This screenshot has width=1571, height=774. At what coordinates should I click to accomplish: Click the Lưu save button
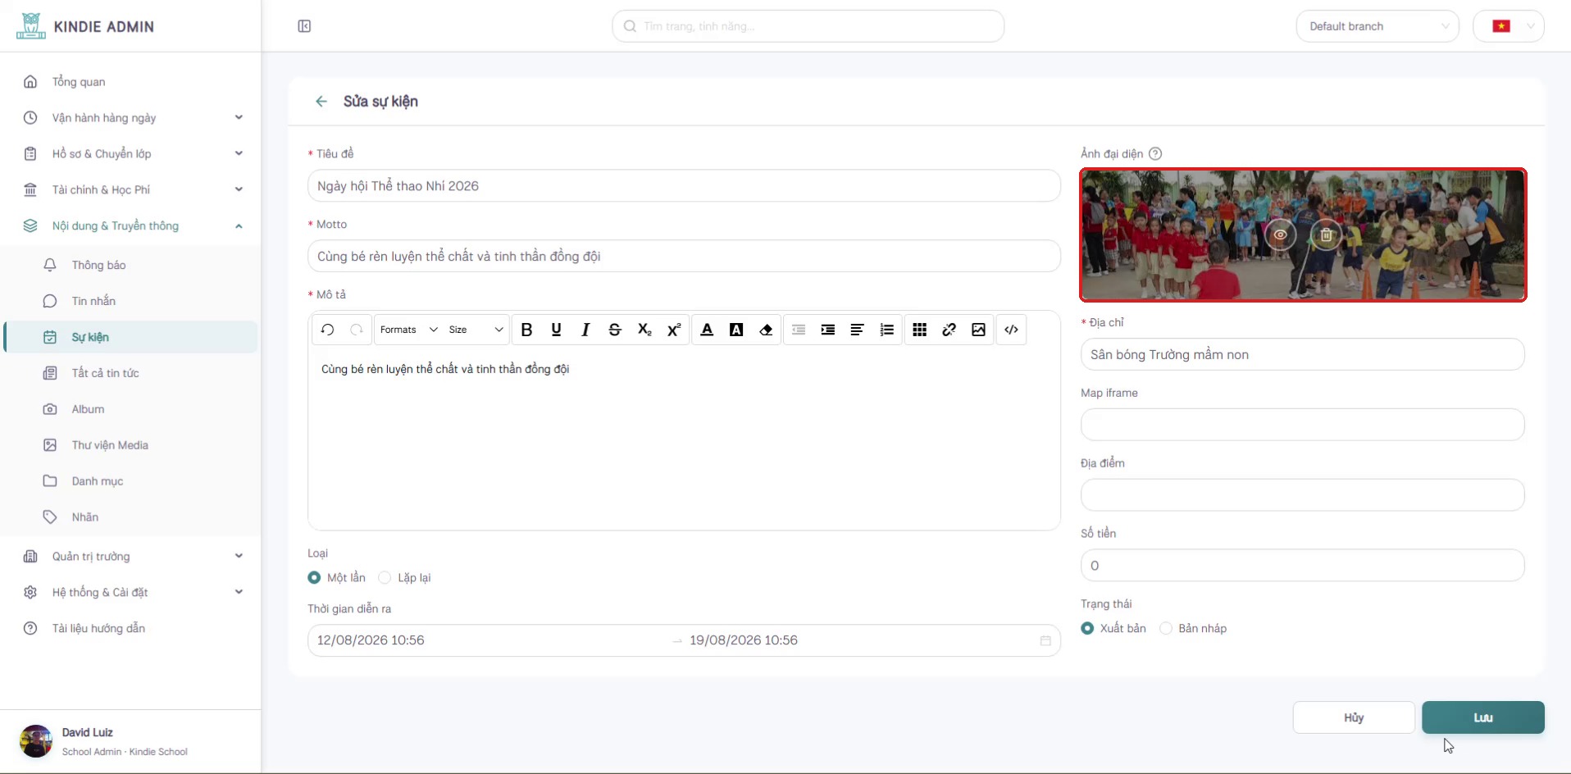click(1483, 717)
